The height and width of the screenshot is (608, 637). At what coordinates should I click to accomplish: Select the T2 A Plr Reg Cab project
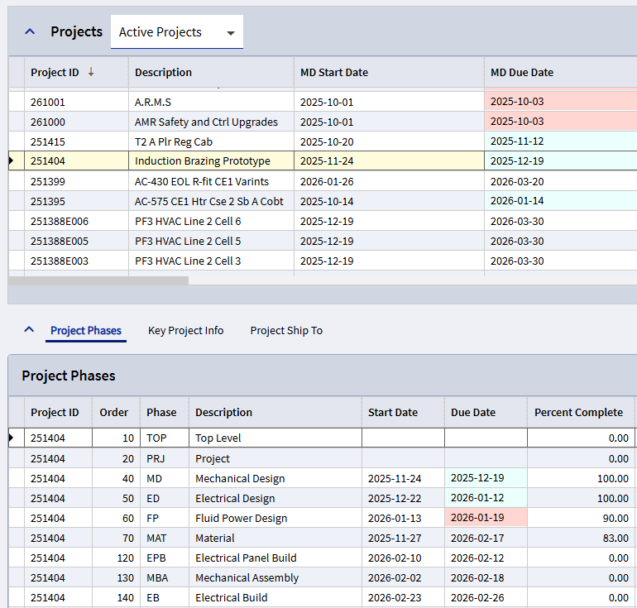pyautogui.click(x=174, y=141)
